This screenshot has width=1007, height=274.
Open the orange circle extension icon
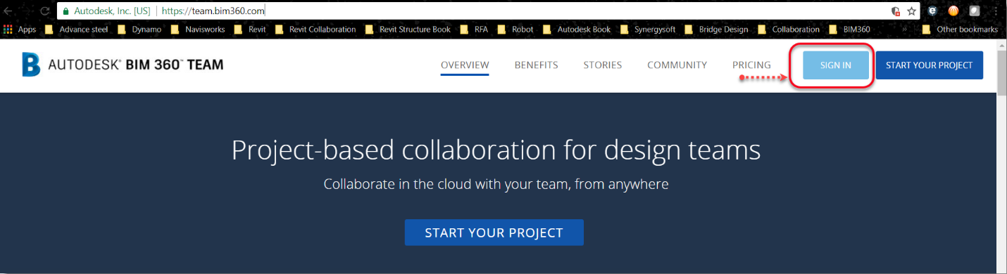[953, 11]
